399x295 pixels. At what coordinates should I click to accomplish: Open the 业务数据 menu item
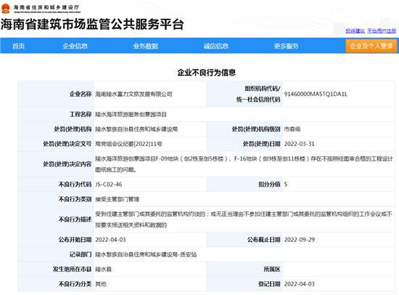(146, 46)
